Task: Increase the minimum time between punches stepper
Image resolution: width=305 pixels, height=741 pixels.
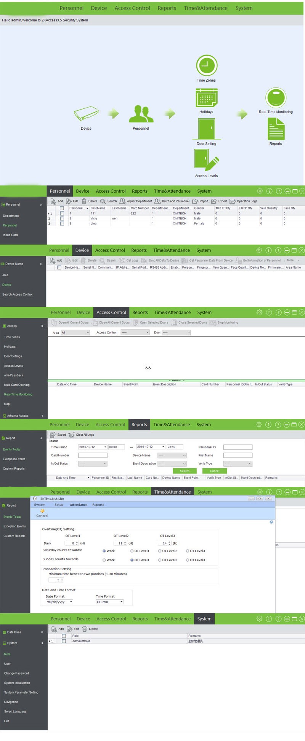Action: coord(62,579)
